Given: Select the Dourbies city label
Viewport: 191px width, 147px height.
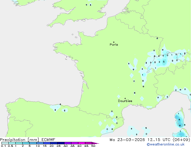Looking at the screenshot, I should click(125, 101).
